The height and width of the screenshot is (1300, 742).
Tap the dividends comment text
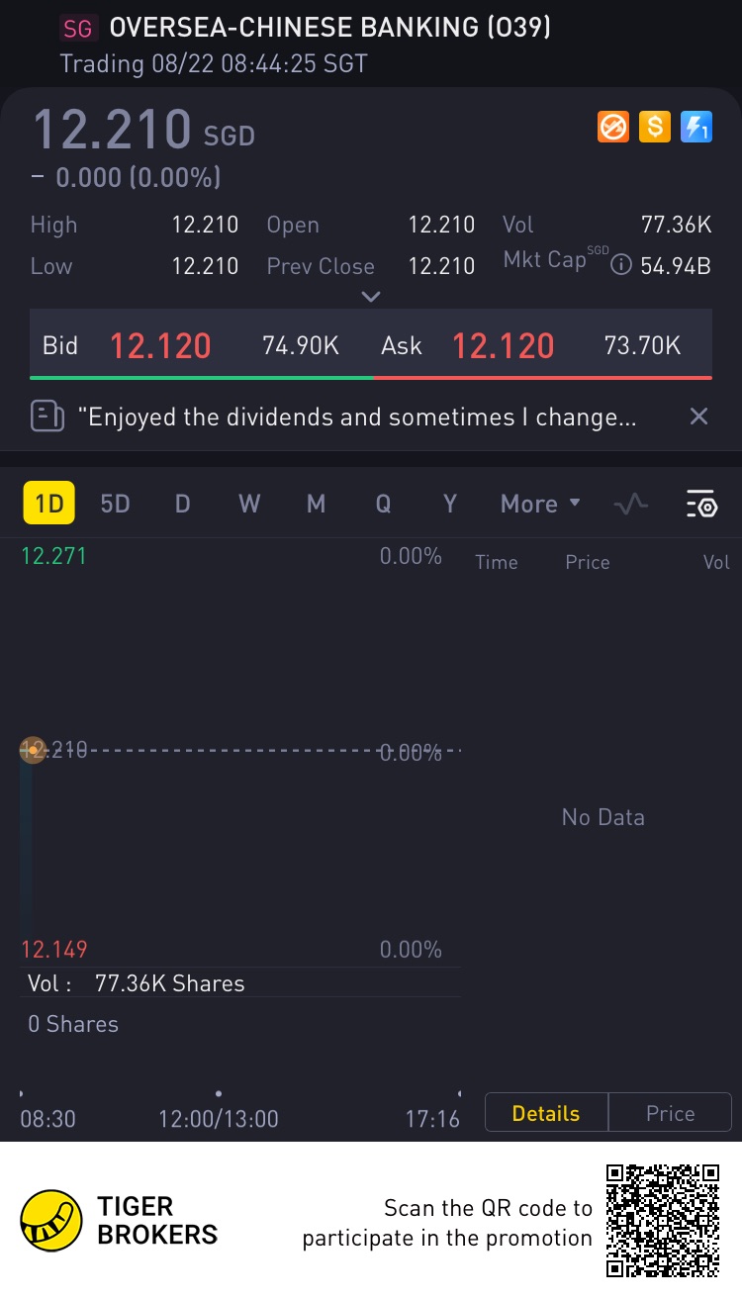(x=362, y=417)
